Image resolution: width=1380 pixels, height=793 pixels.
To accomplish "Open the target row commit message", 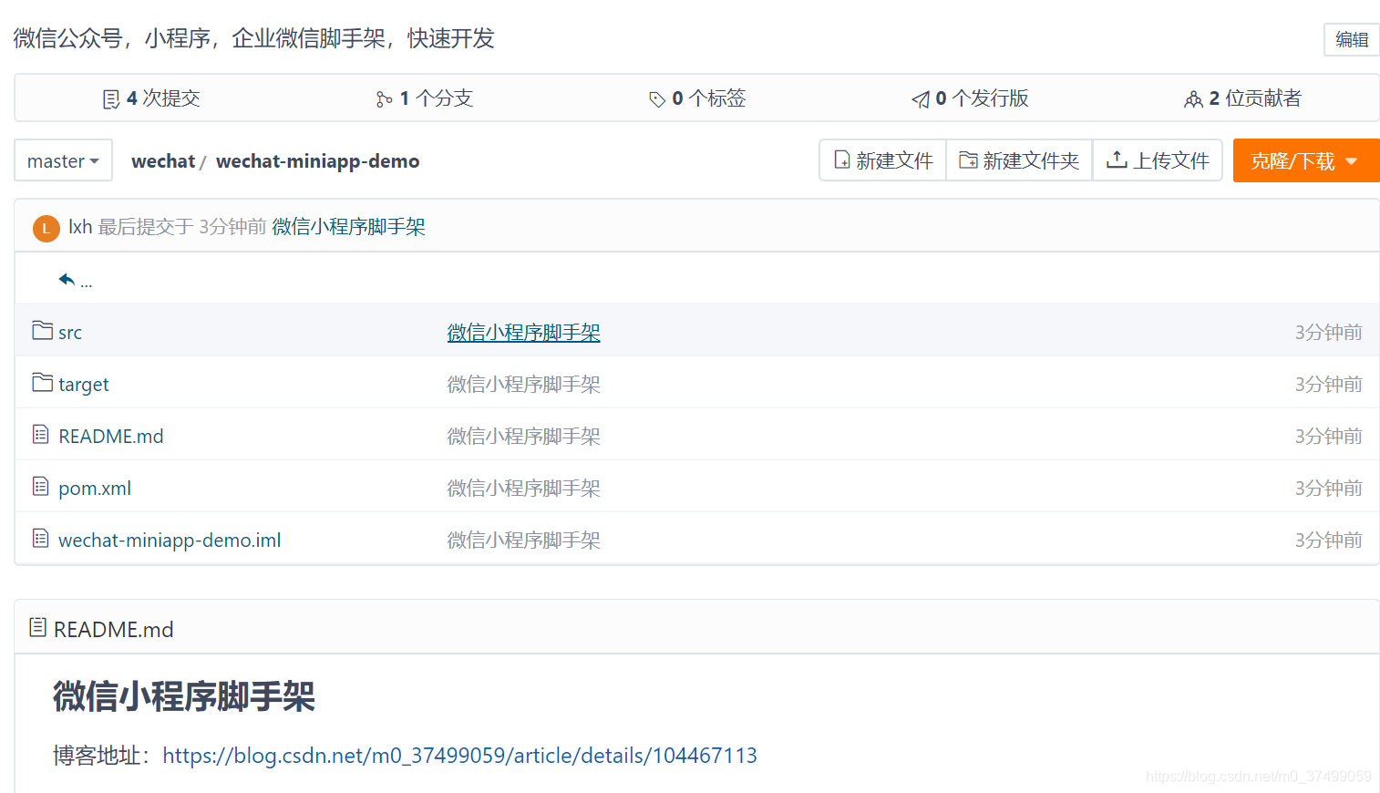I will pyautogui.click(x=523, y=385).
